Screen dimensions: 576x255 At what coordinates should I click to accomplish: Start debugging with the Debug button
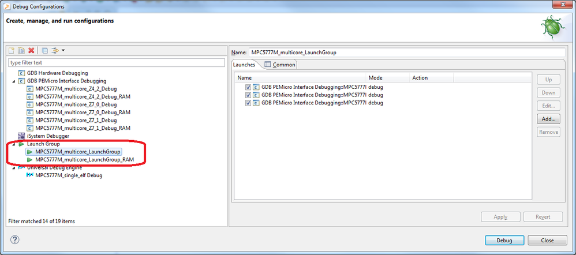click(x=504, y=241)
